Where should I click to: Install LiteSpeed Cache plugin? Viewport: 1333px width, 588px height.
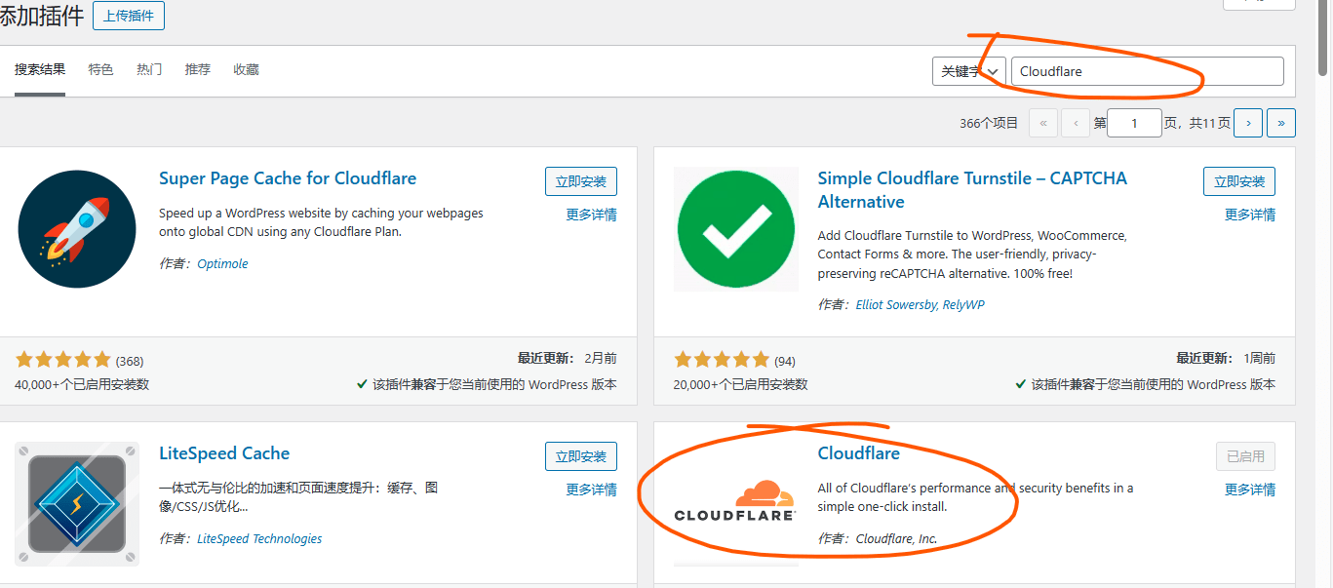point(581,456)
